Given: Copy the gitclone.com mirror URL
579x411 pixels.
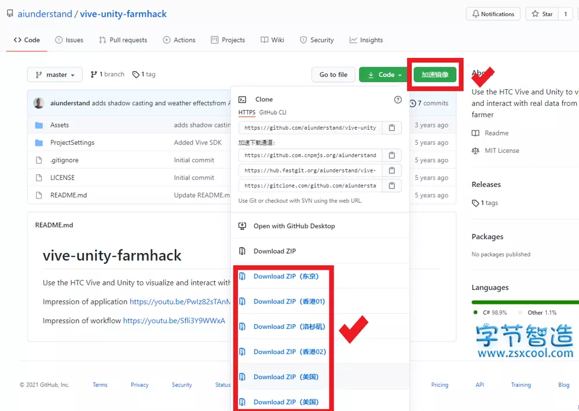Looking at the screenshot, I should pos(392,186).
